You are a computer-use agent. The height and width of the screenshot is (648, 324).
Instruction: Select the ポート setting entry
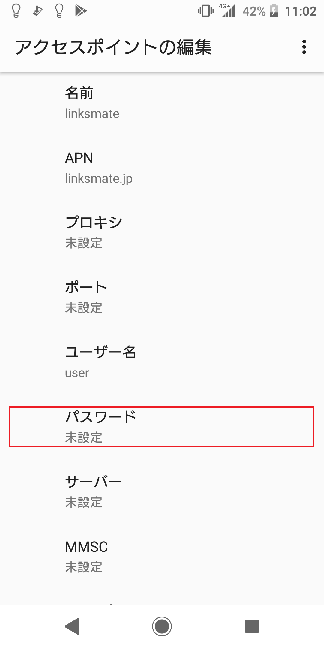click(x=162, y=297)
